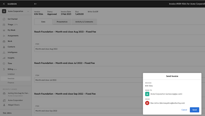Click the Approved status value
This screenshot has width=205, height=116.
click(x=52, y=14)
